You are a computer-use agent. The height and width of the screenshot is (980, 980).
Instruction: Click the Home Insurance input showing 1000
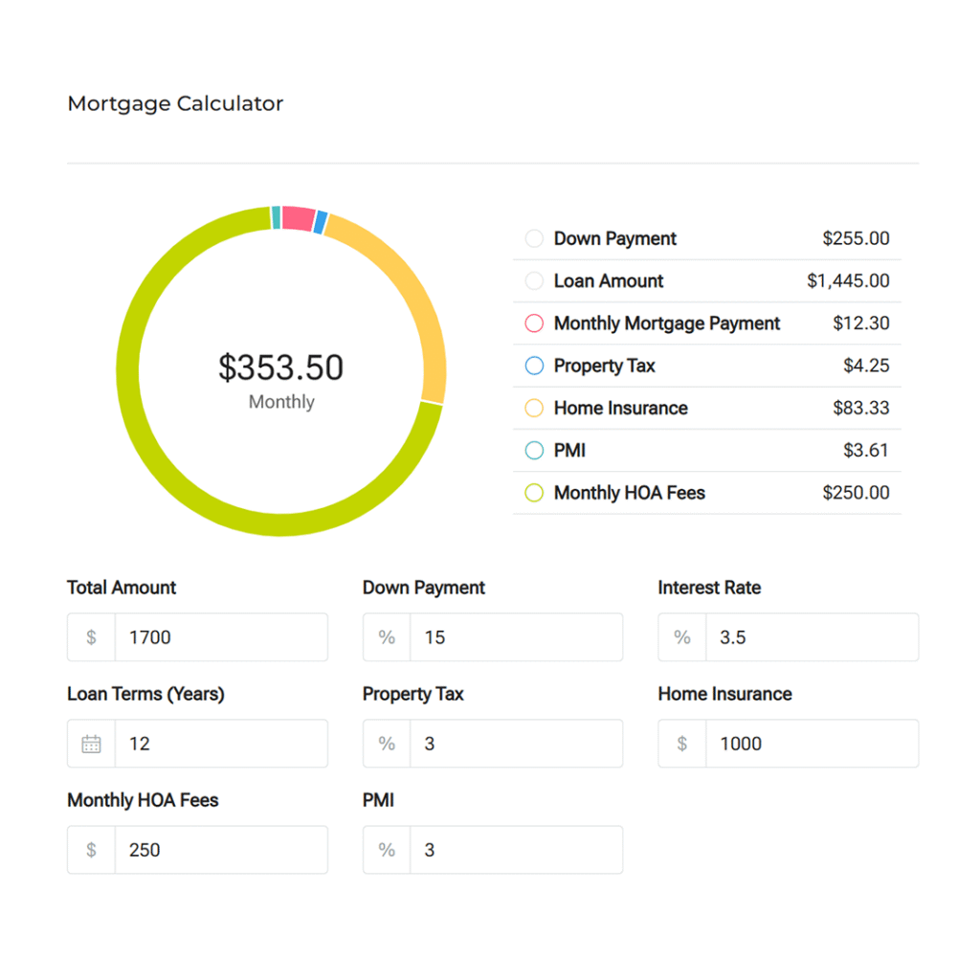coord(811,744)
